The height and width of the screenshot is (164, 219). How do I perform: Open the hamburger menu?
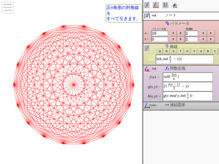(8, 8)
